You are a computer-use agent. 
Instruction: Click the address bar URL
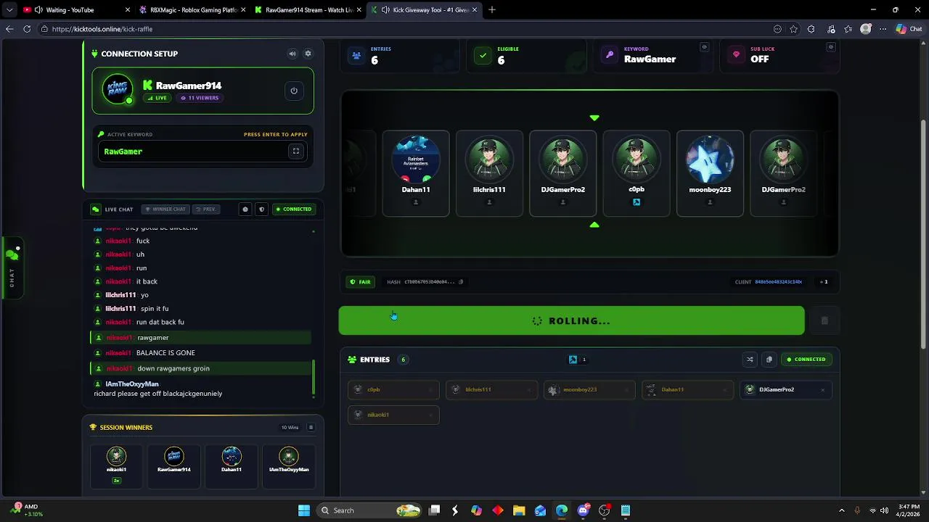click(102, 29)
